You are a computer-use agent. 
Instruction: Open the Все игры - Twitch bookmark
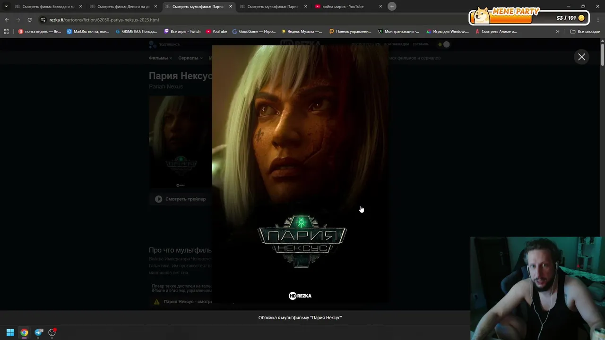(182, 32)
